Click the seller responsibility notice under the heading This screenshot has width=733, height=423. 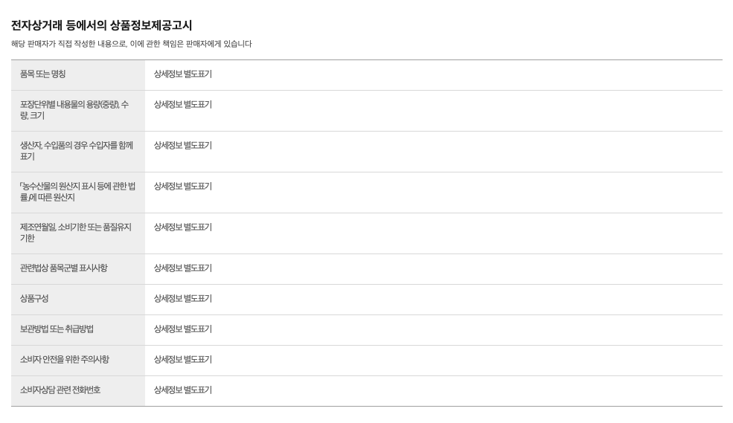131,44
